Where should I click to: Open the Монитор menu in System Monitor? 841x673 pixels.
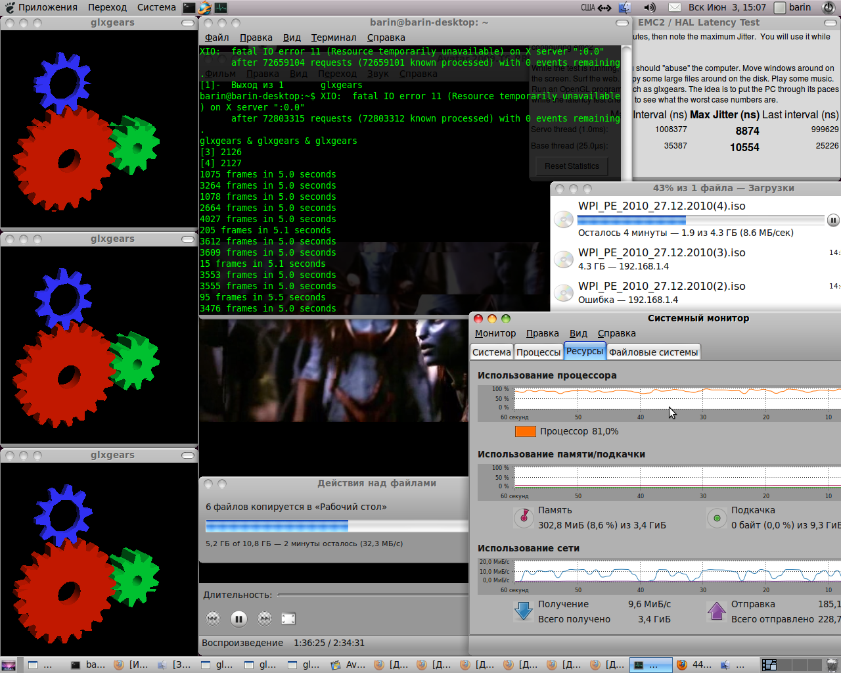click(x=495, y=333)
